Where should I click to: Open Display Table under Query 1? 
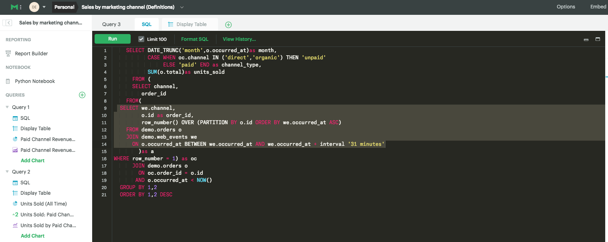[x=36, y=129]
